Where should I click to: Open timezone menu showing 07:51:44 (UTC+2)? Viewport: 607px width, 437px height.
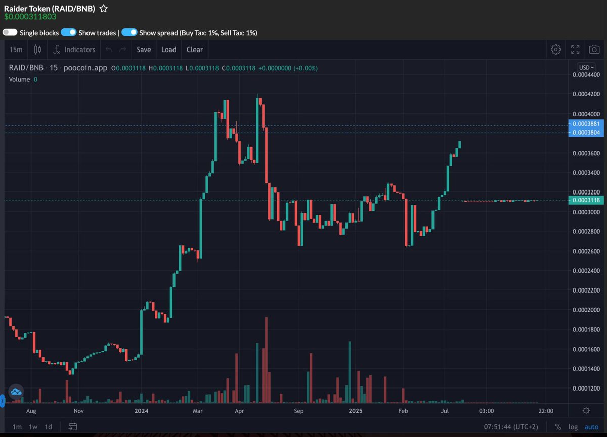coord(510,427)
